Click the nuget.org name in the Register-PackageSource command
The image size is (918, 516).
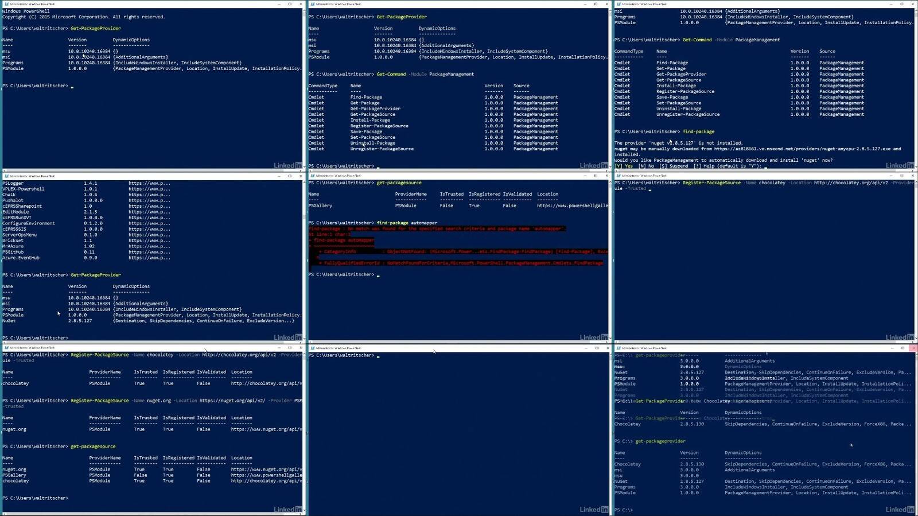(159, 401)
